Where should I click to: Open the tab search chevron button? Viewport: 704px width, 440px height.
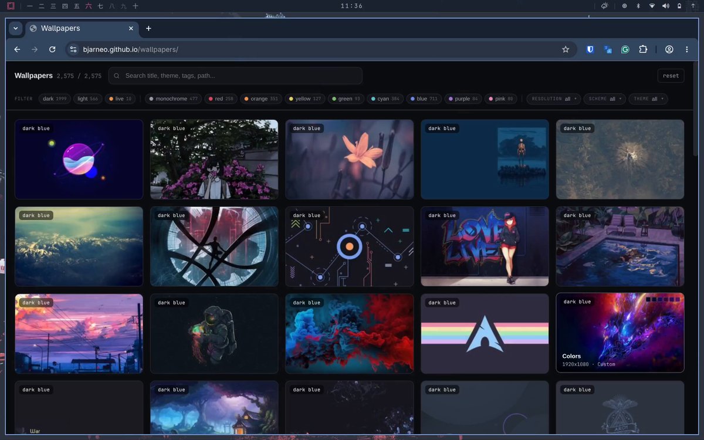(x=15, y=28)
